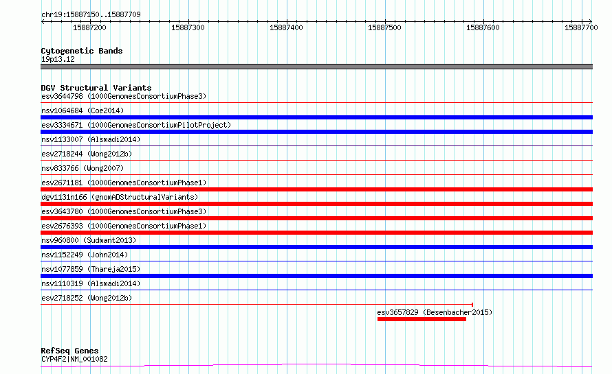The width and height of the screenshot is (612, 374).
Task: Open the esv3334671 1000GenomesConsortiumPilotProject variant label
Action: [136, 125]
